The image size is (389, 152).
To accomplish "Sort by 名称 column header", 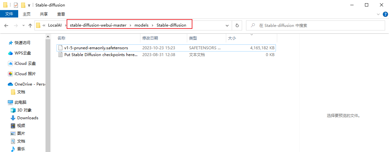I will [61, 38].
